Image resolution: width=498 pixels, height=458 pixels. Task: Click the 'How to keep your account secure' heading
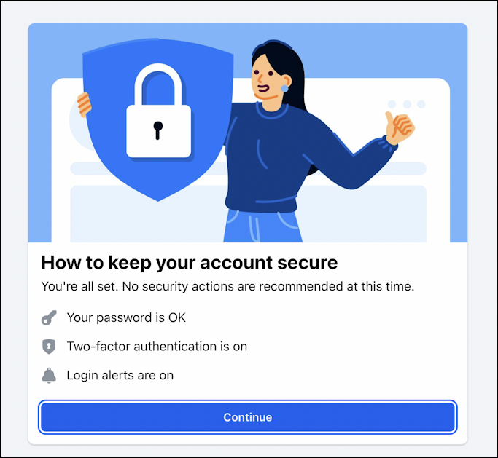(x=190, y=263)
